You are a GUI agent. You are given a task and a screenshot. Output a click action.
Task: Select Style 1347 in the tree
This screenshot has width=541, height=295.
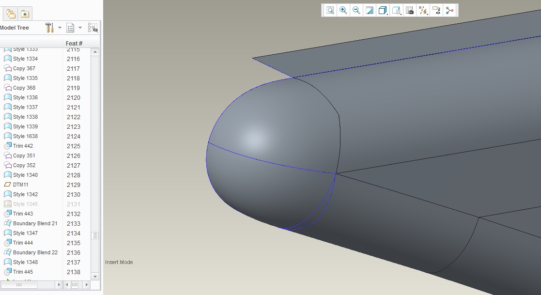point(25,233)
